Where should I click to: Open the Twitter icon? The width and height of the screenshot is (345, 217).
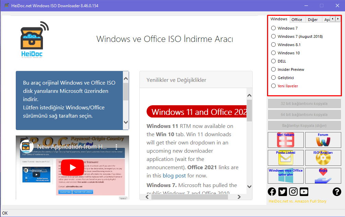tap(283, 192)
